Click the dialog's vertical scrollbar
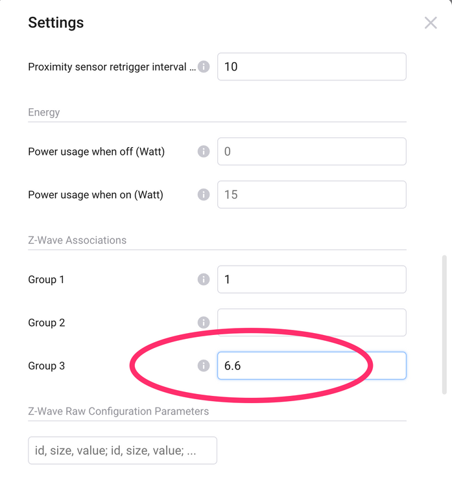This screenshot has width=452, height=486. coord(444,324)
